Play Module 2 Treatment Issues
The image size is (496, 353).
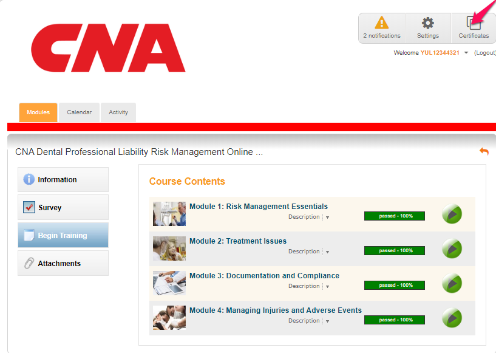(452, 248)
